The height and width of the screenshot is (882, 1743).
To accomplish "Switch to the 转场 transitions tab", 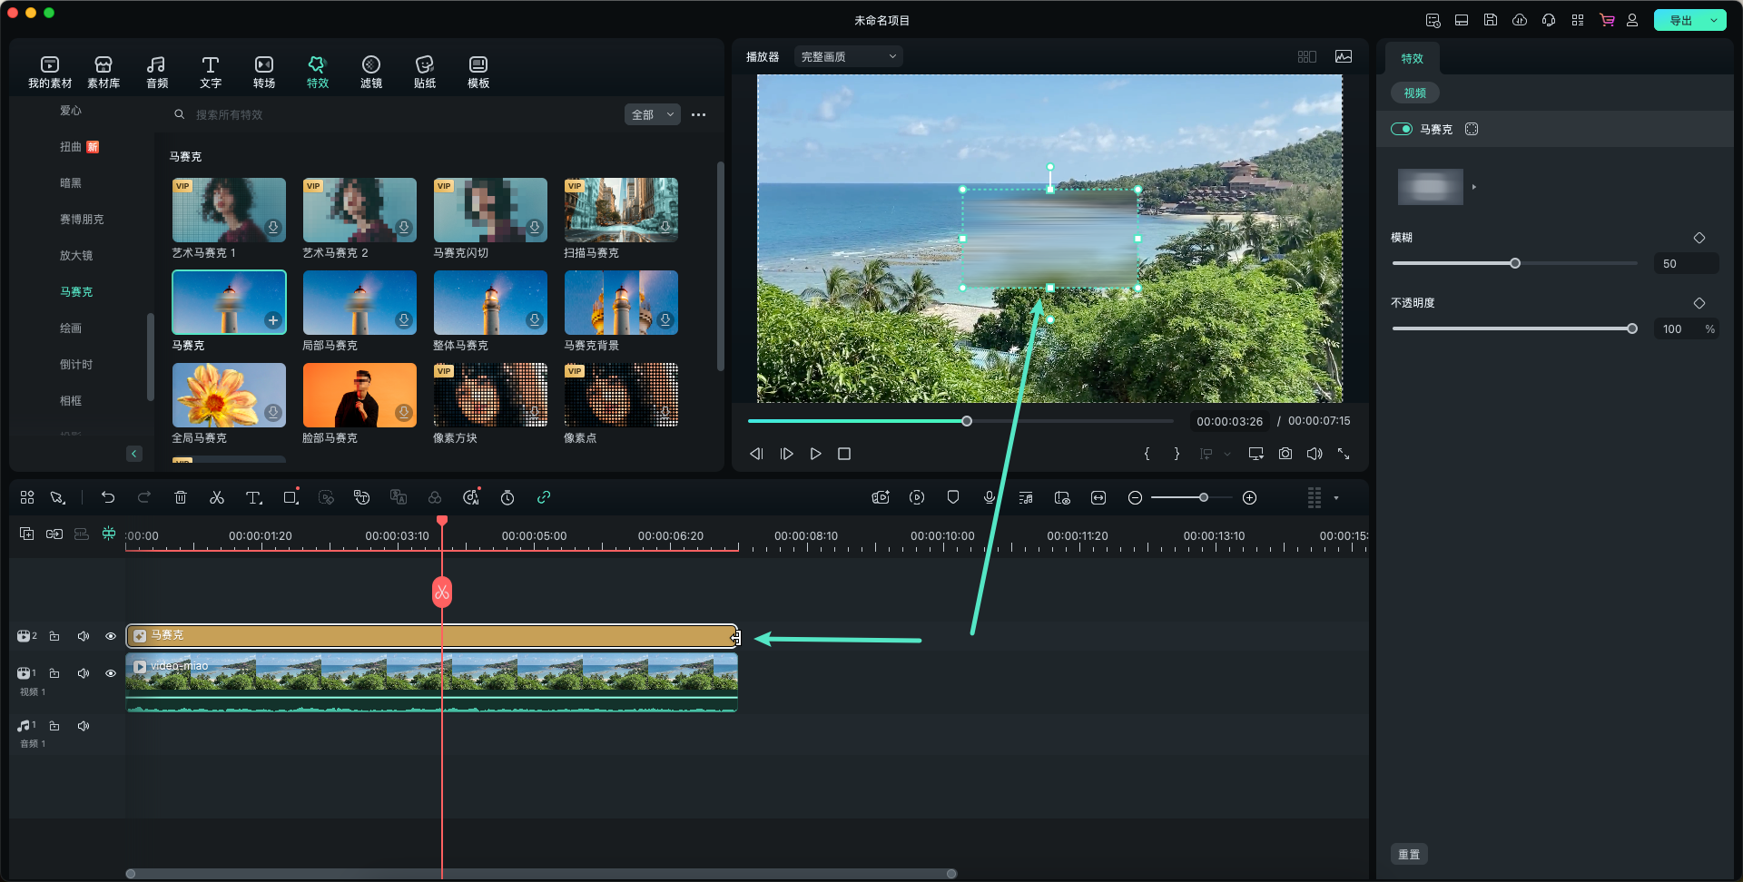I will 263,72.
